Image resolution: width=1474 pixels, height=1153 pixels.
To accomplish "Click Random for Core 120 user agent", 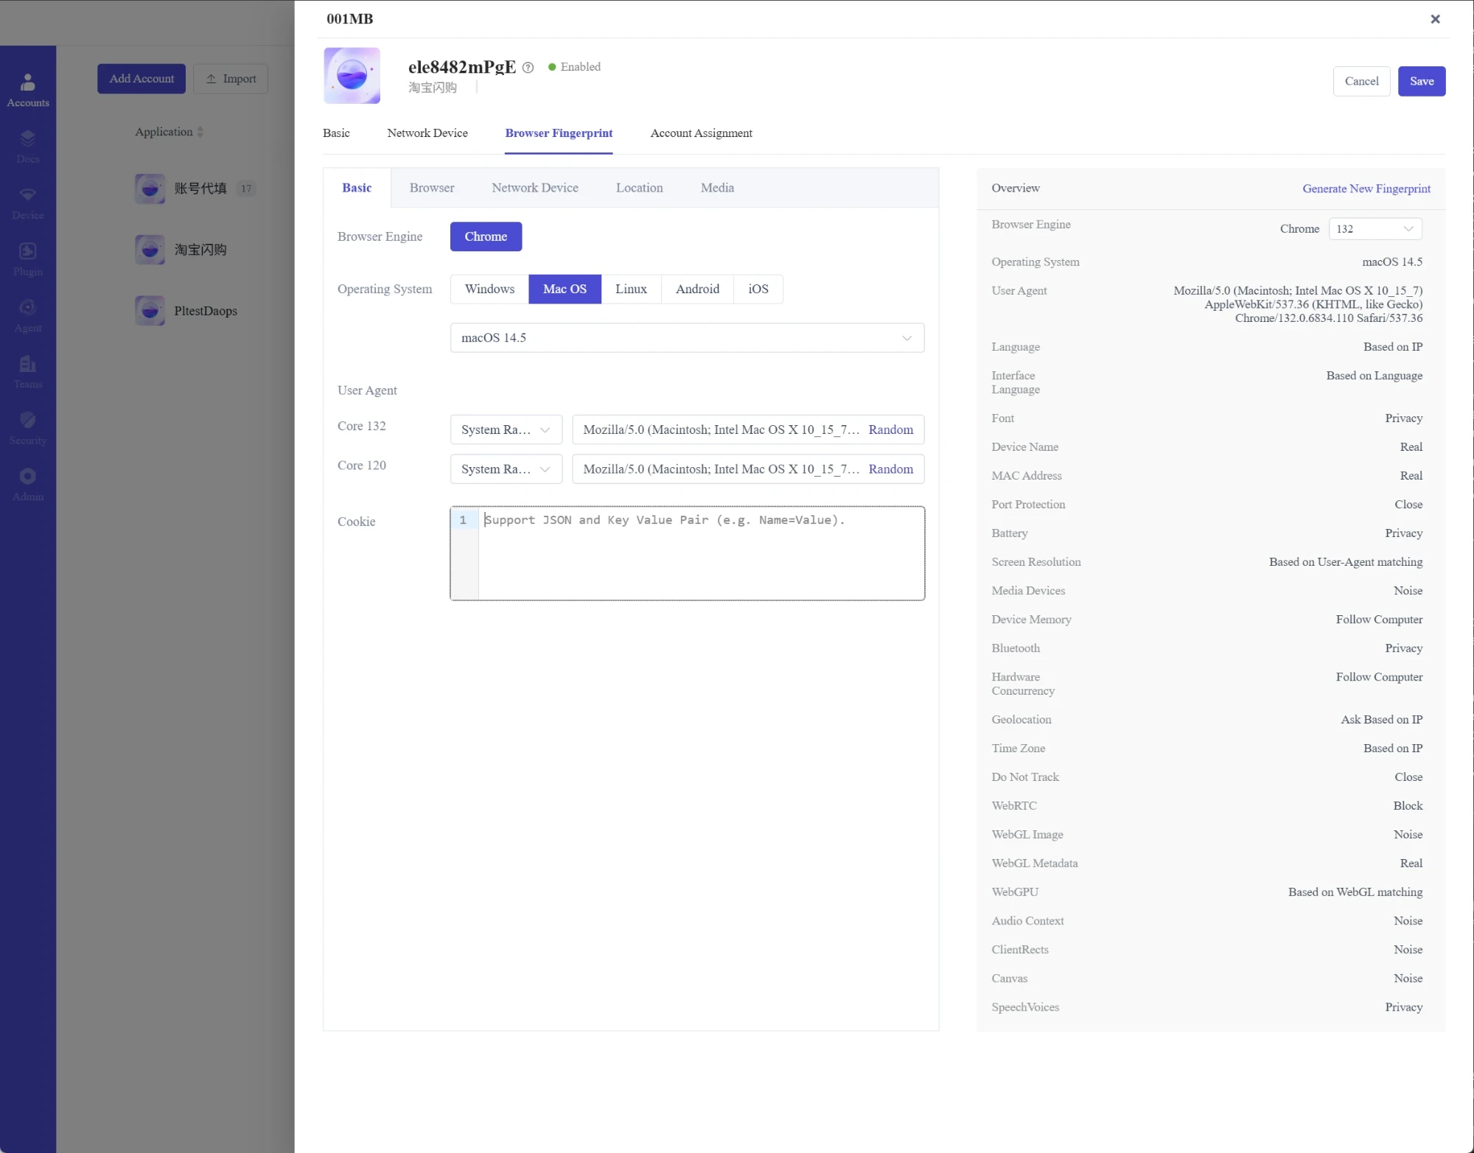I will click(x=890, y=469).
